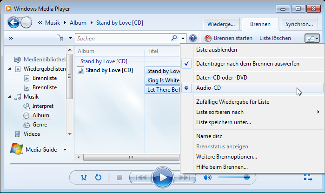Image resolution: width=325 pixels, height=193 pixels.
Task: Expand the hidden toolbar items chevron
Action: [x=11, y=38]
